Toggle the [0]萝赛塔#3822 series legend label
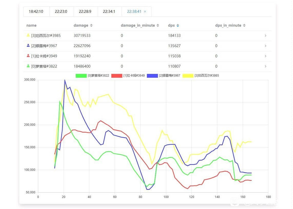293x209 pixels. coord(98,76)
